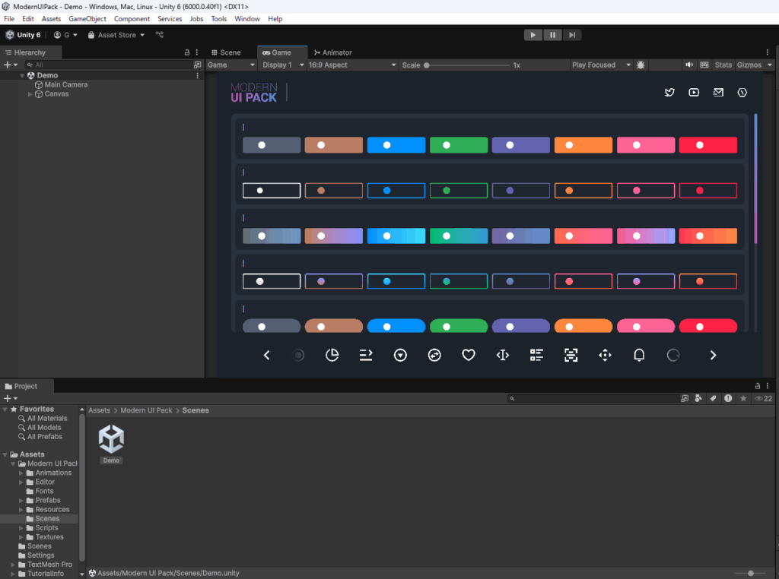Switch to the Scene tab
This screenshot has height=579, width=779.
226,52
